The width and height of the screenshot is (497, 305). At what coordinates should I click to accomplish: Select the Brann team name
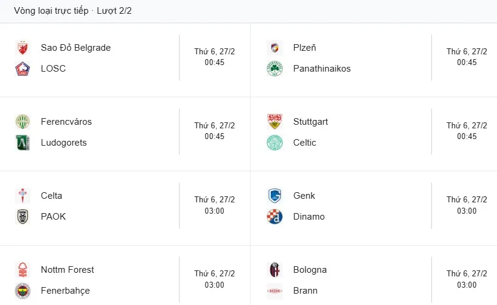tap(305, 291)
